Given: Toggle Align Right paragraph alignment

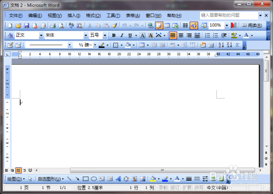Looking at the screenshot, I should [x=189, y=35].
